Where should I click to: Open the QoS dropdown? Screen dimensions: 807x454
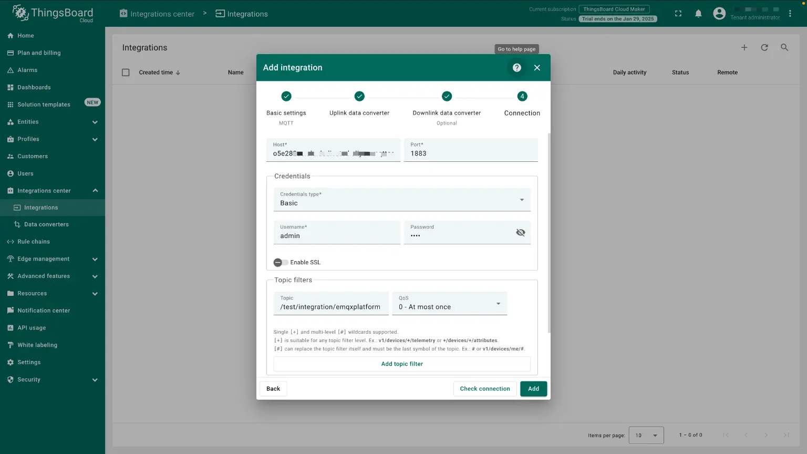click(449, 304)
